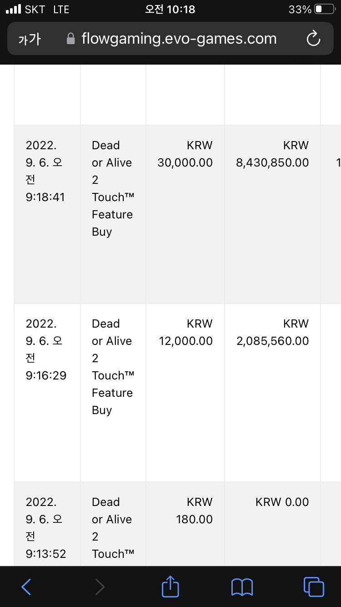341x607 pixels.
Task: Open the bookmarks book icon
Action: (x=242, y=587)
